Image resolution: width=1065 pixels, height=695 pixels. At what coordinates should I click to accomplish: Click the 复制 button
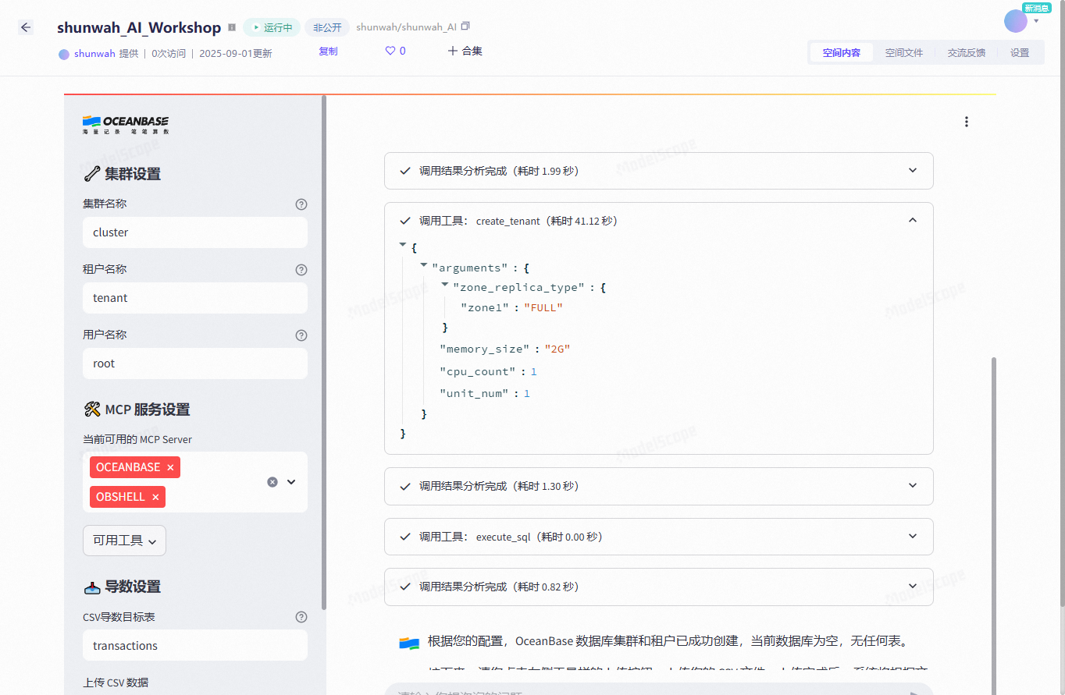[x=328, y=51]
